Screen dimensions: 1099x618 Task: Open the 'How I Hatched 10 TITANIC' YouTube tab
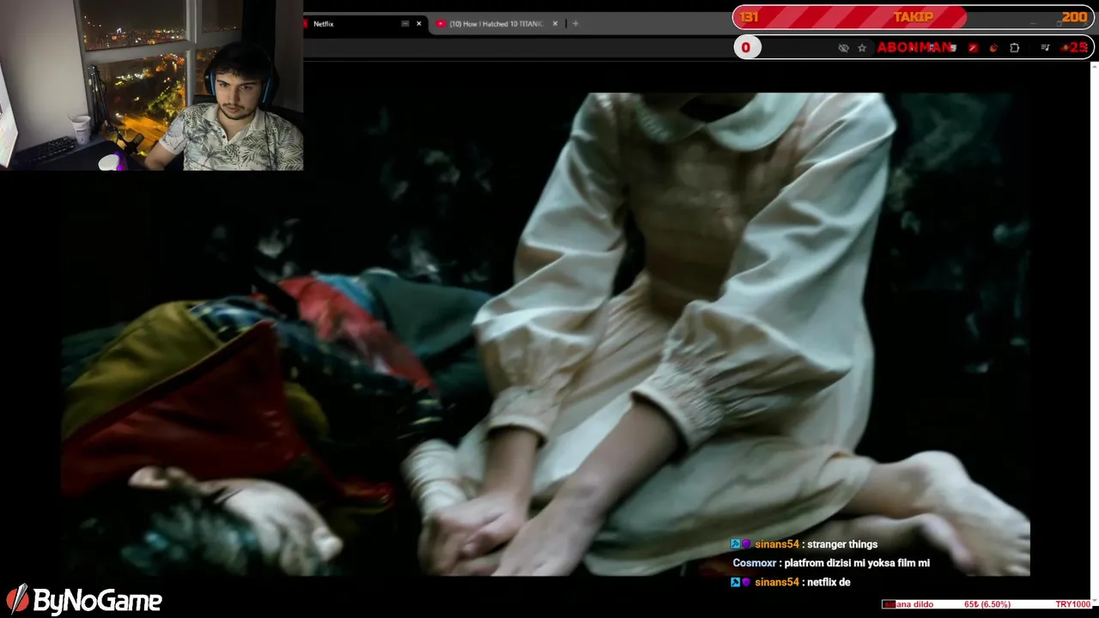[496, 24]
